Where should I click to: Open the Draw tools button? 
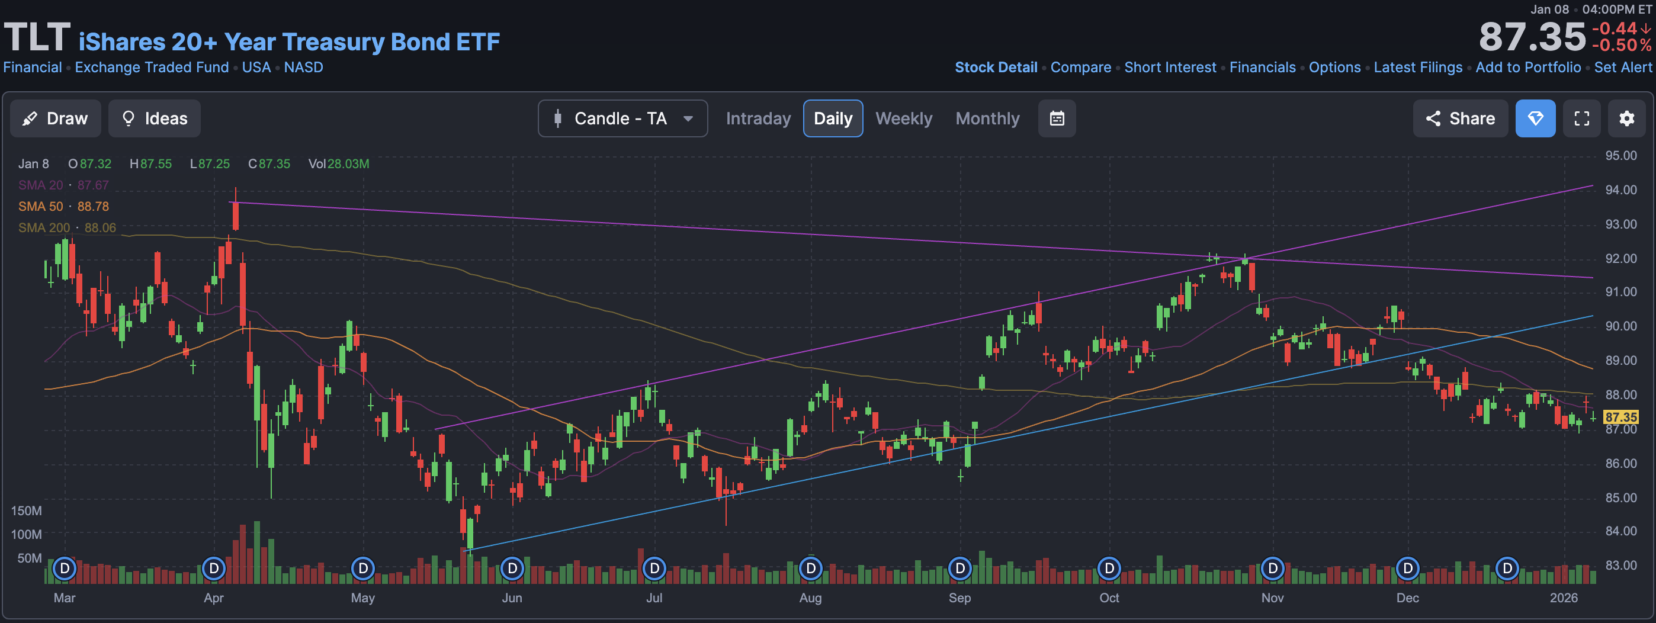tap(55, 118)
